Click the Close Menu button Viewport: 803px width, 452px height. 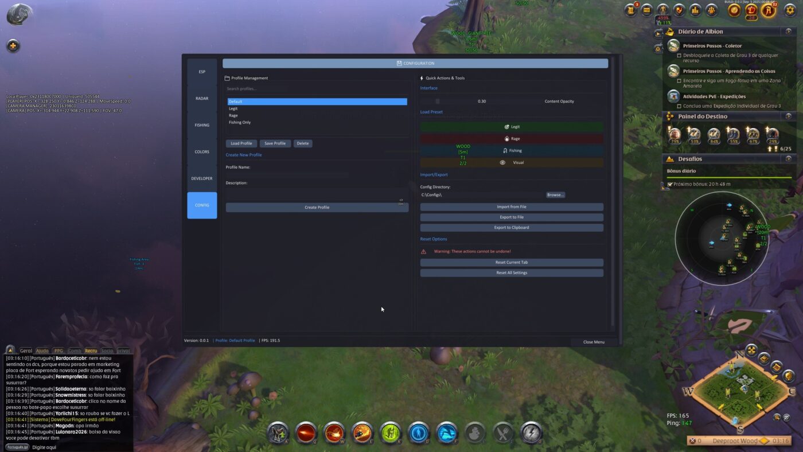coord(594,342)
